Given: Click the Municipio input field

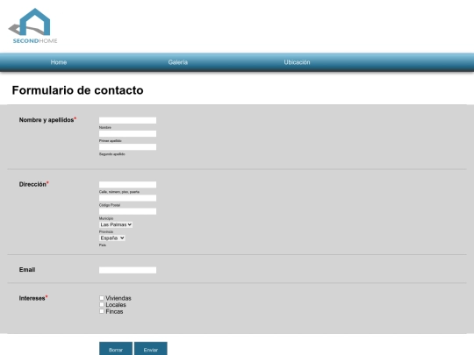Looking at the screenshot, I should pyautogui.click(x=127, y=211).
